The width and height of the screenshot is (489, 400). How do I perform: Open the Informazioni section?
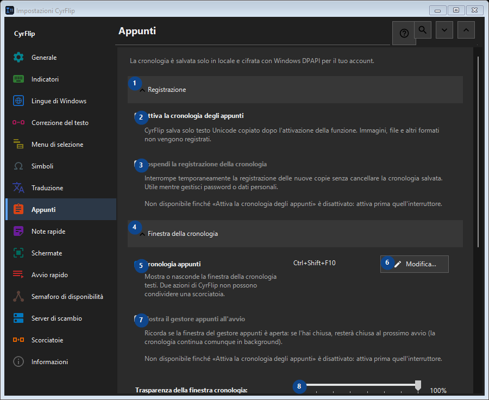(61, 361)
